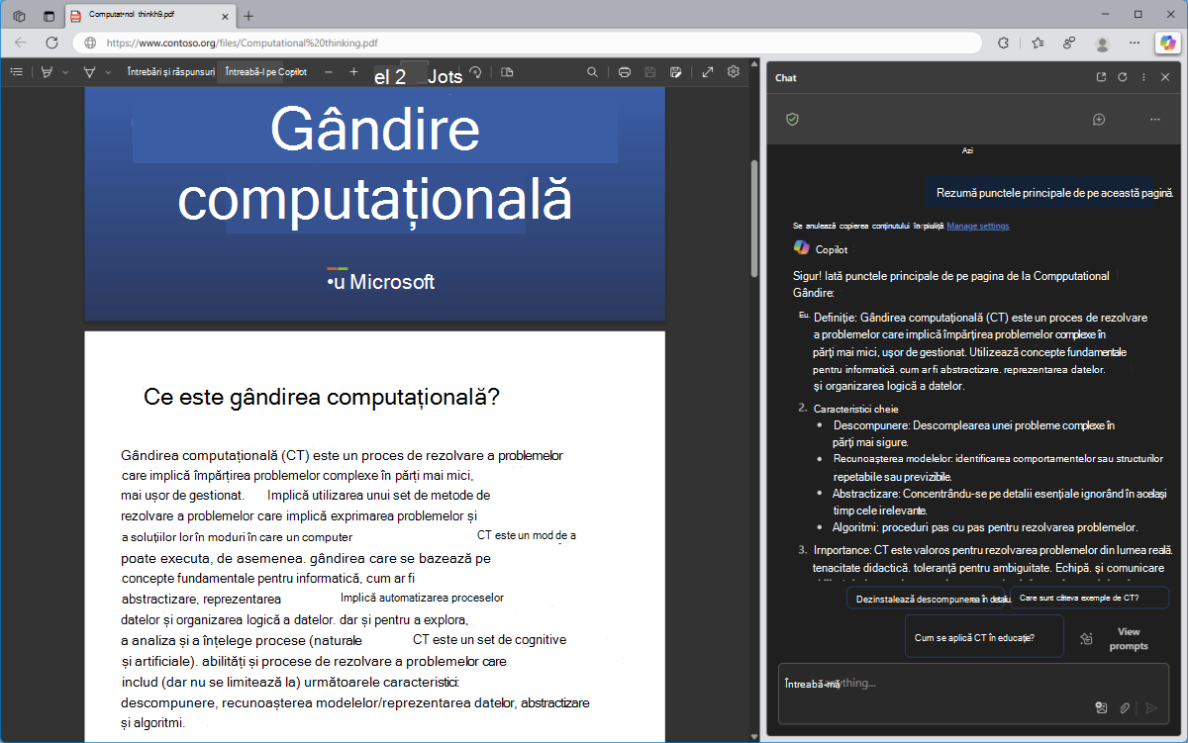Open Edge Settings and more menu
Screen dimensions: 1188x743
pos(1135,43)
